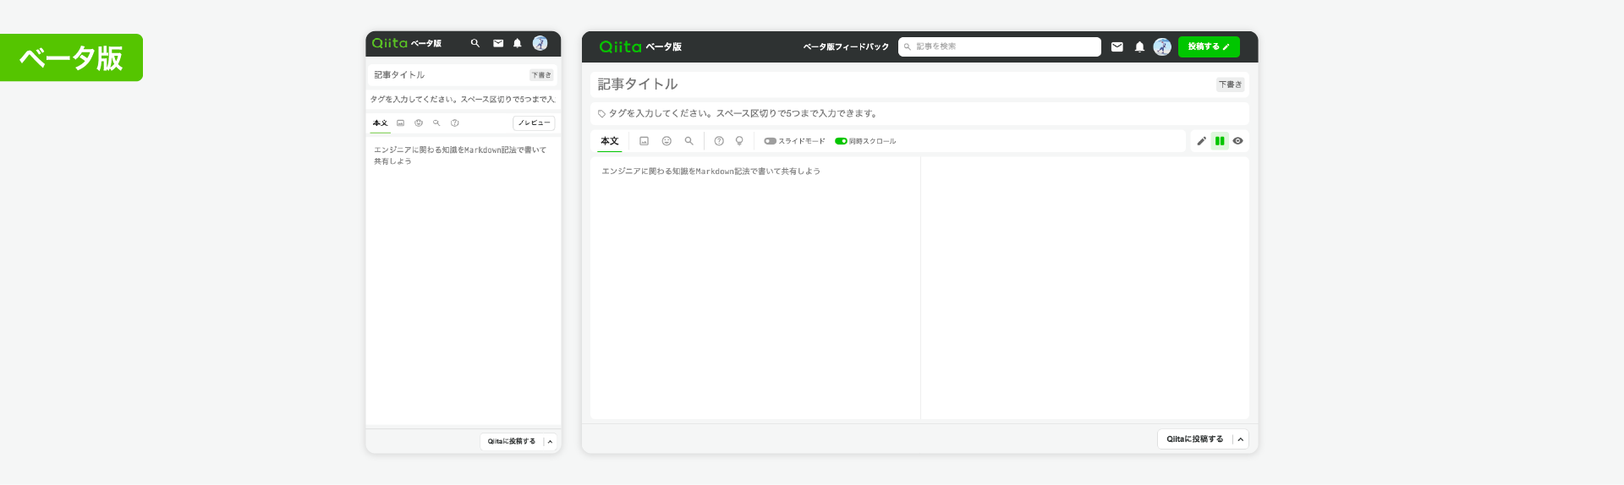Open notifications bell in the mobile header

(518, 43)
